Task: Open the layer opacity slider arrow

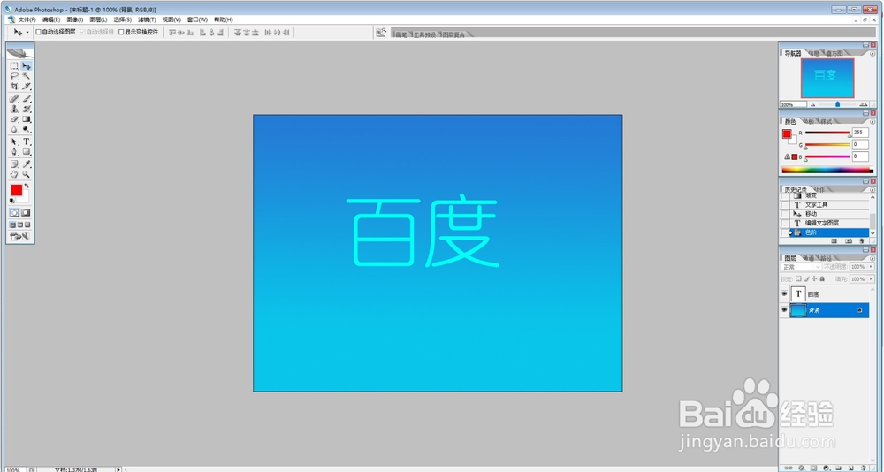Action: click(870, 267)
